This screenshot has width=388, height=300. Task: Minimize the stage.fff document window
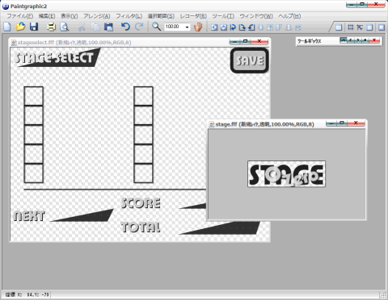tap(331, 123)
